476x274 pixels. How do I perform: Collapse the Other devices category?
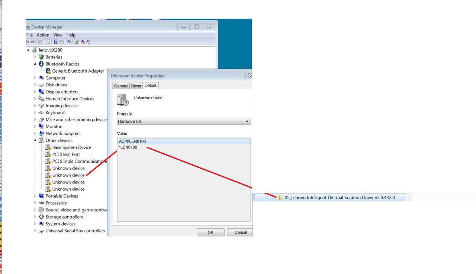(35, 140)
